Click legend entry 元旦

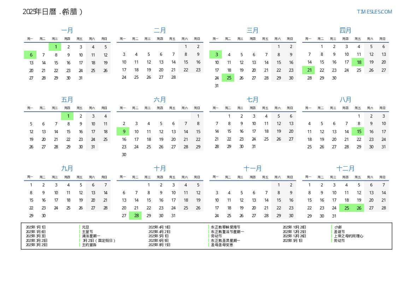click(85, 227)
